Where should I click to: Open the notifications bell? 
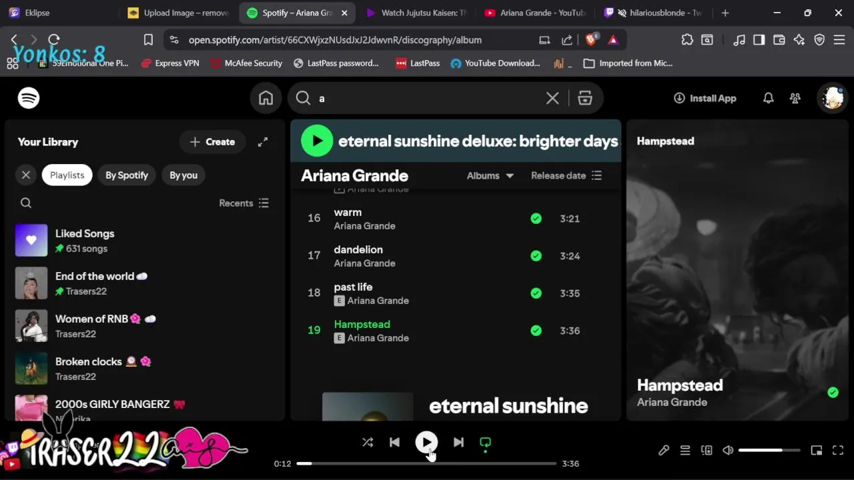(x=769, y=98)
